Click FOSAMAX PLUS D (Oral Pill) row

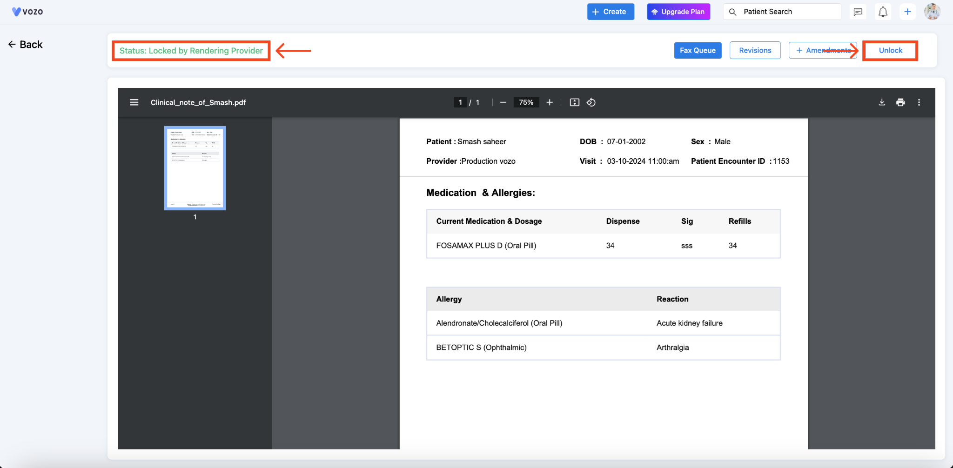(604, 246)
